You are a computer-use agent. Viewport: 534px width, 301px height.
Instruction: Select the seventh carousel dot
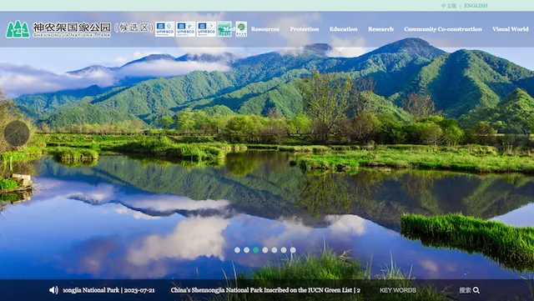point(293,250)
